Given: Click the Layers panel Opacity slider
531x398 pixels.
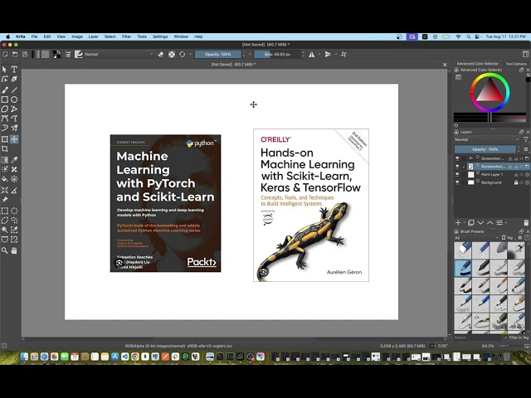Looking at the screenshot, I should pos(485,149).
